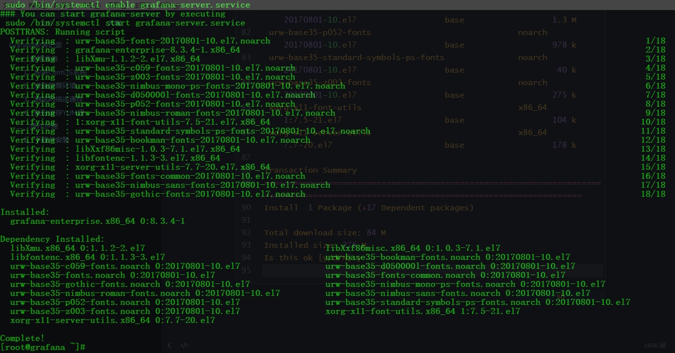Click 'urw-base35-c059-fonts.noarch' dependency entry
The image size is (675, 353).
(125, 266)
